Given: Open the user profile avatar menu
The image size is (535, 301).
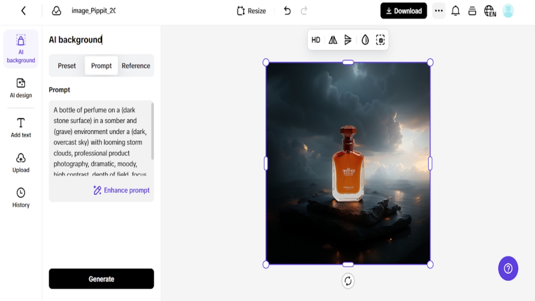Looking at the screenshot, I should pyautogui.click(x=508, y=11).
